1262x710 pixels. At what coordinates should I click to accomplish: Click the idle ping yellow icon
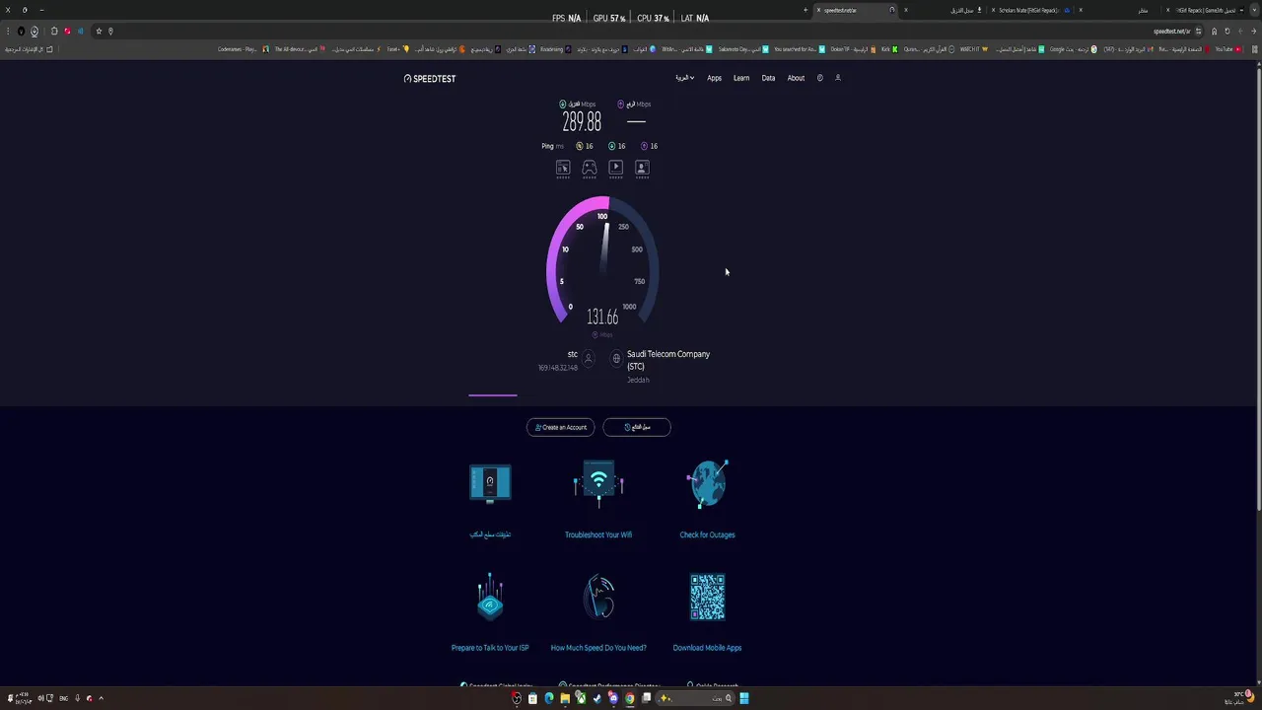[x=580, y=146]
